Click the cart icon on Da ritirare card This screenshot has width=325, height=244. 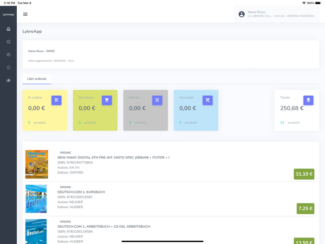[x=107, y=100]
